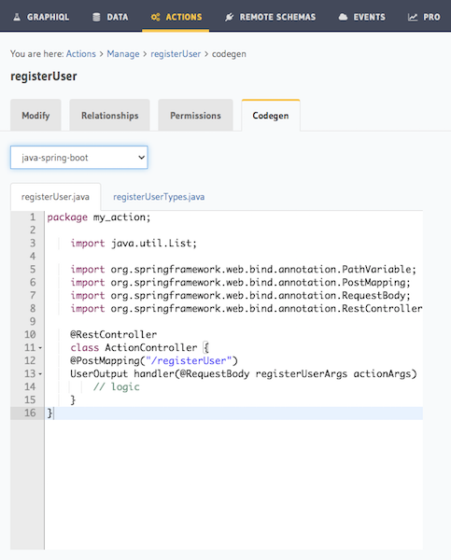Open the EVENTS nav item
The height and width of the screenshot is (560, 451).
(x=361, y=17)
